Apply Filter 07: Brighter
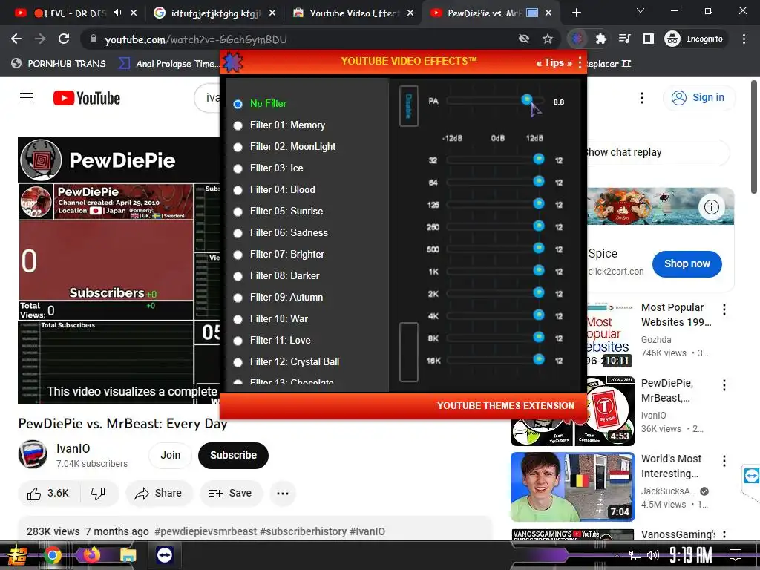The image size is (760, 570). pyautogui.click(x=238, y=255)
